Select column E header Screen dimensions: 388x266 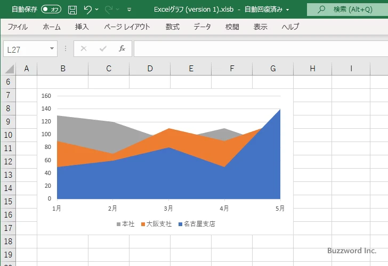pos(191,69)
